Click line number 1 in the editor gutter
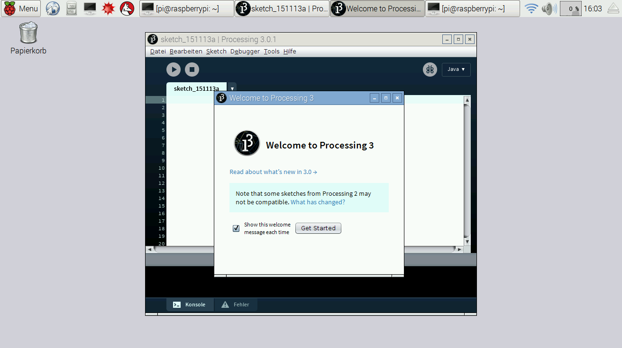This screenshot has width=622, height=348. [x=163, y=100]
